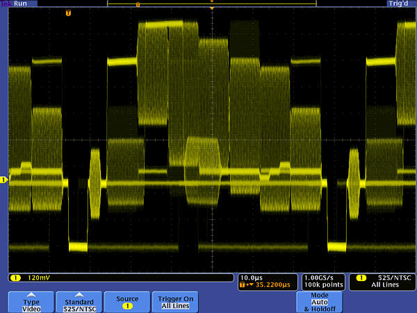This screenshot has height=313, width=417.
Task: Click the Tek logo in top-left corner
Action: [x=6, y=3]
